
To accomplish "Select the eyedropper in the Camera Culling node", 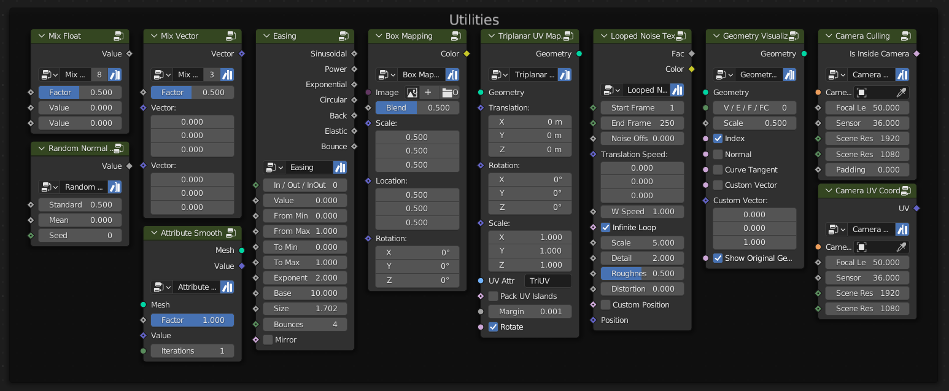I will pyautogui.click(x=901, y=92).
